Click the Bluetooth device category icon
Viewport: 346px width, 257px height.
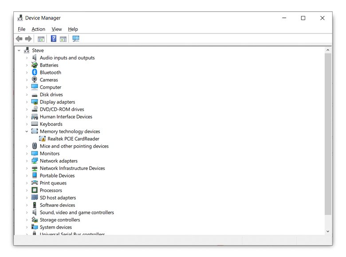(x=35, y=72)
